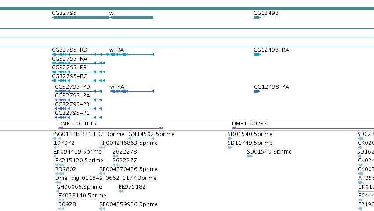Image resolution: width=374 pixels, height=211 pixels.
Task: Select EST EK215120.5prime
Action: pyautogui.click(x=79, y=161)
